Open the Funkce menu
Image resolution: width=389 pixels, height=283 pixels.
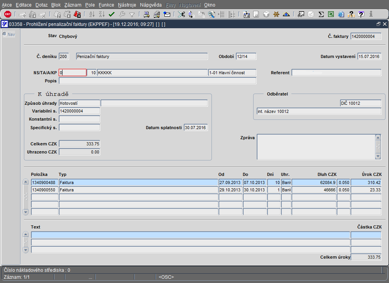tap(106, 5)
